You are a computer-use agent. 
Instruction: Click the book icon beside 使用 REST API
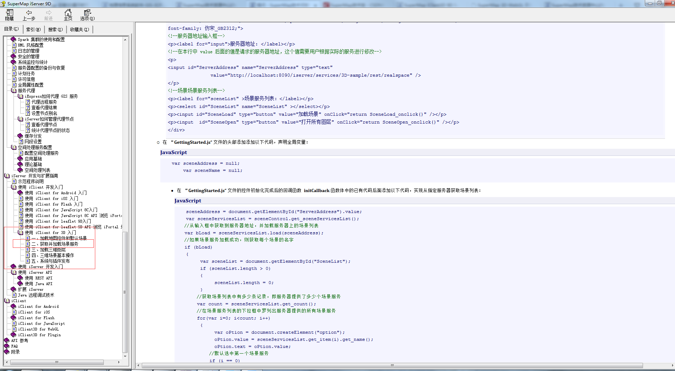[20, 278]
